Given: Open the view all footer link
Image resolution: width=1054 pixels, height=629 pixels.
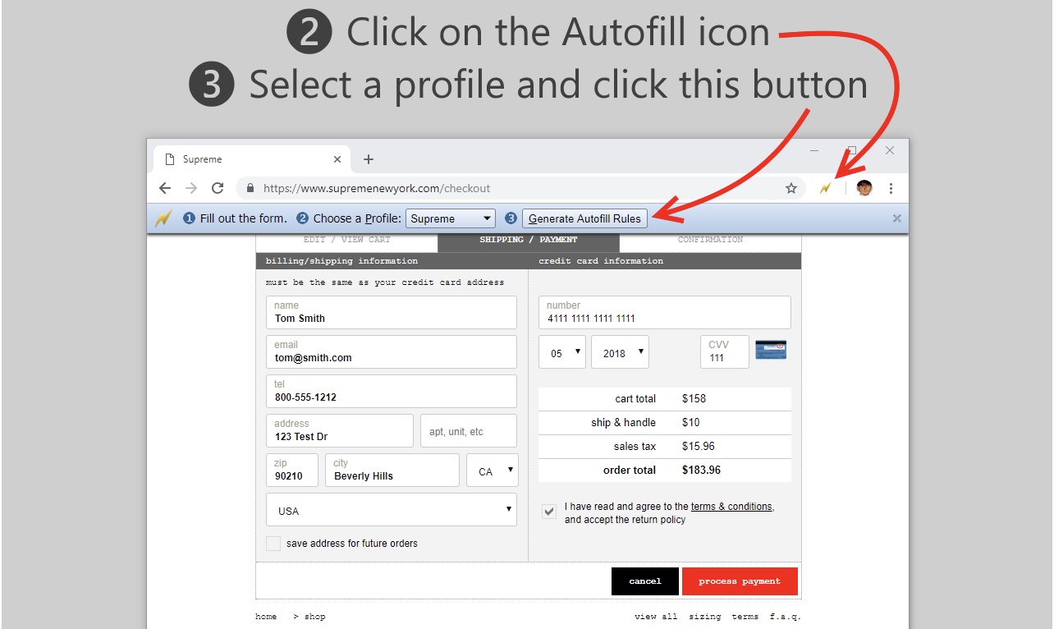Looking at the screenshot, I should pyautogui.click(x=656, y=617).
